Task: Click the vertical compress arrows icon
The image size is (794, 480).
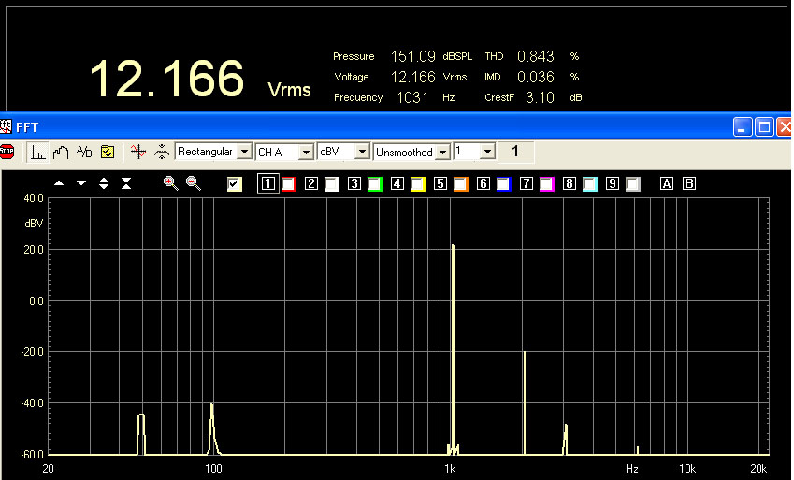Action: [126, 183]
